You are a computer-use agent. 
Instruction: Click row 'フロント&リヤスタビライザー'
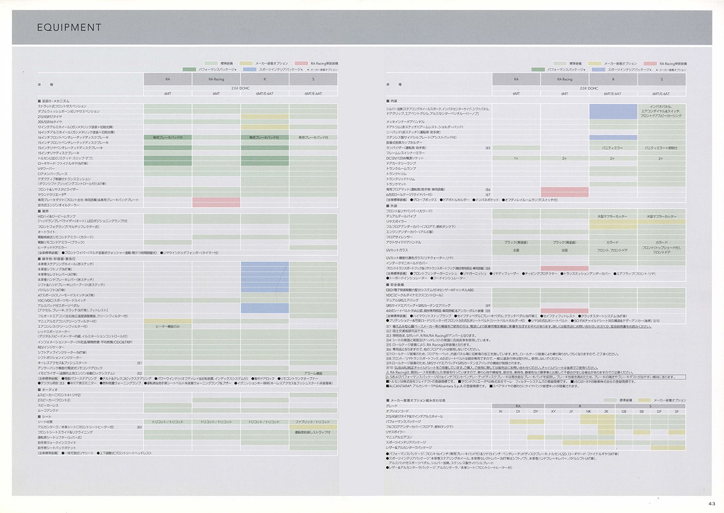[187, 189]
